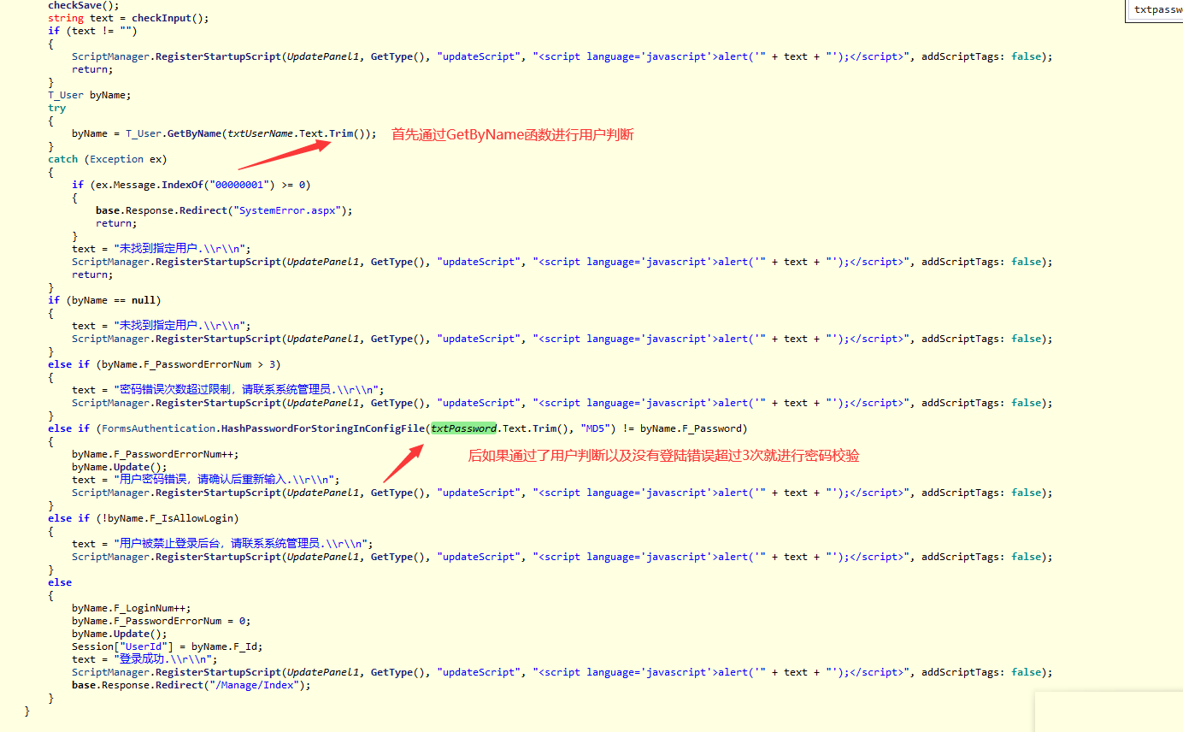Go to HashPasswordForStoringInConfigFile method
Screen dimensions: 1183x732
coord(323,428)
